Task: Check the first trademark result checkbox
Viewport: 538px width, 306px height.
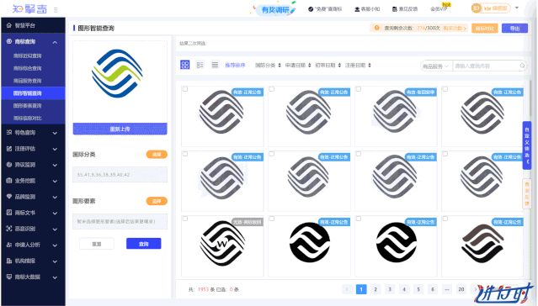Action: click(x=185, y=89)
